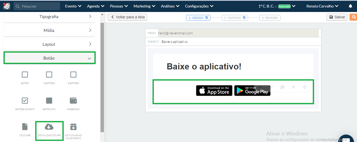The width and height of the screenshot is (357, 142).
Task: Add the 3 Botões block
Action: click(x=73, y=78)
